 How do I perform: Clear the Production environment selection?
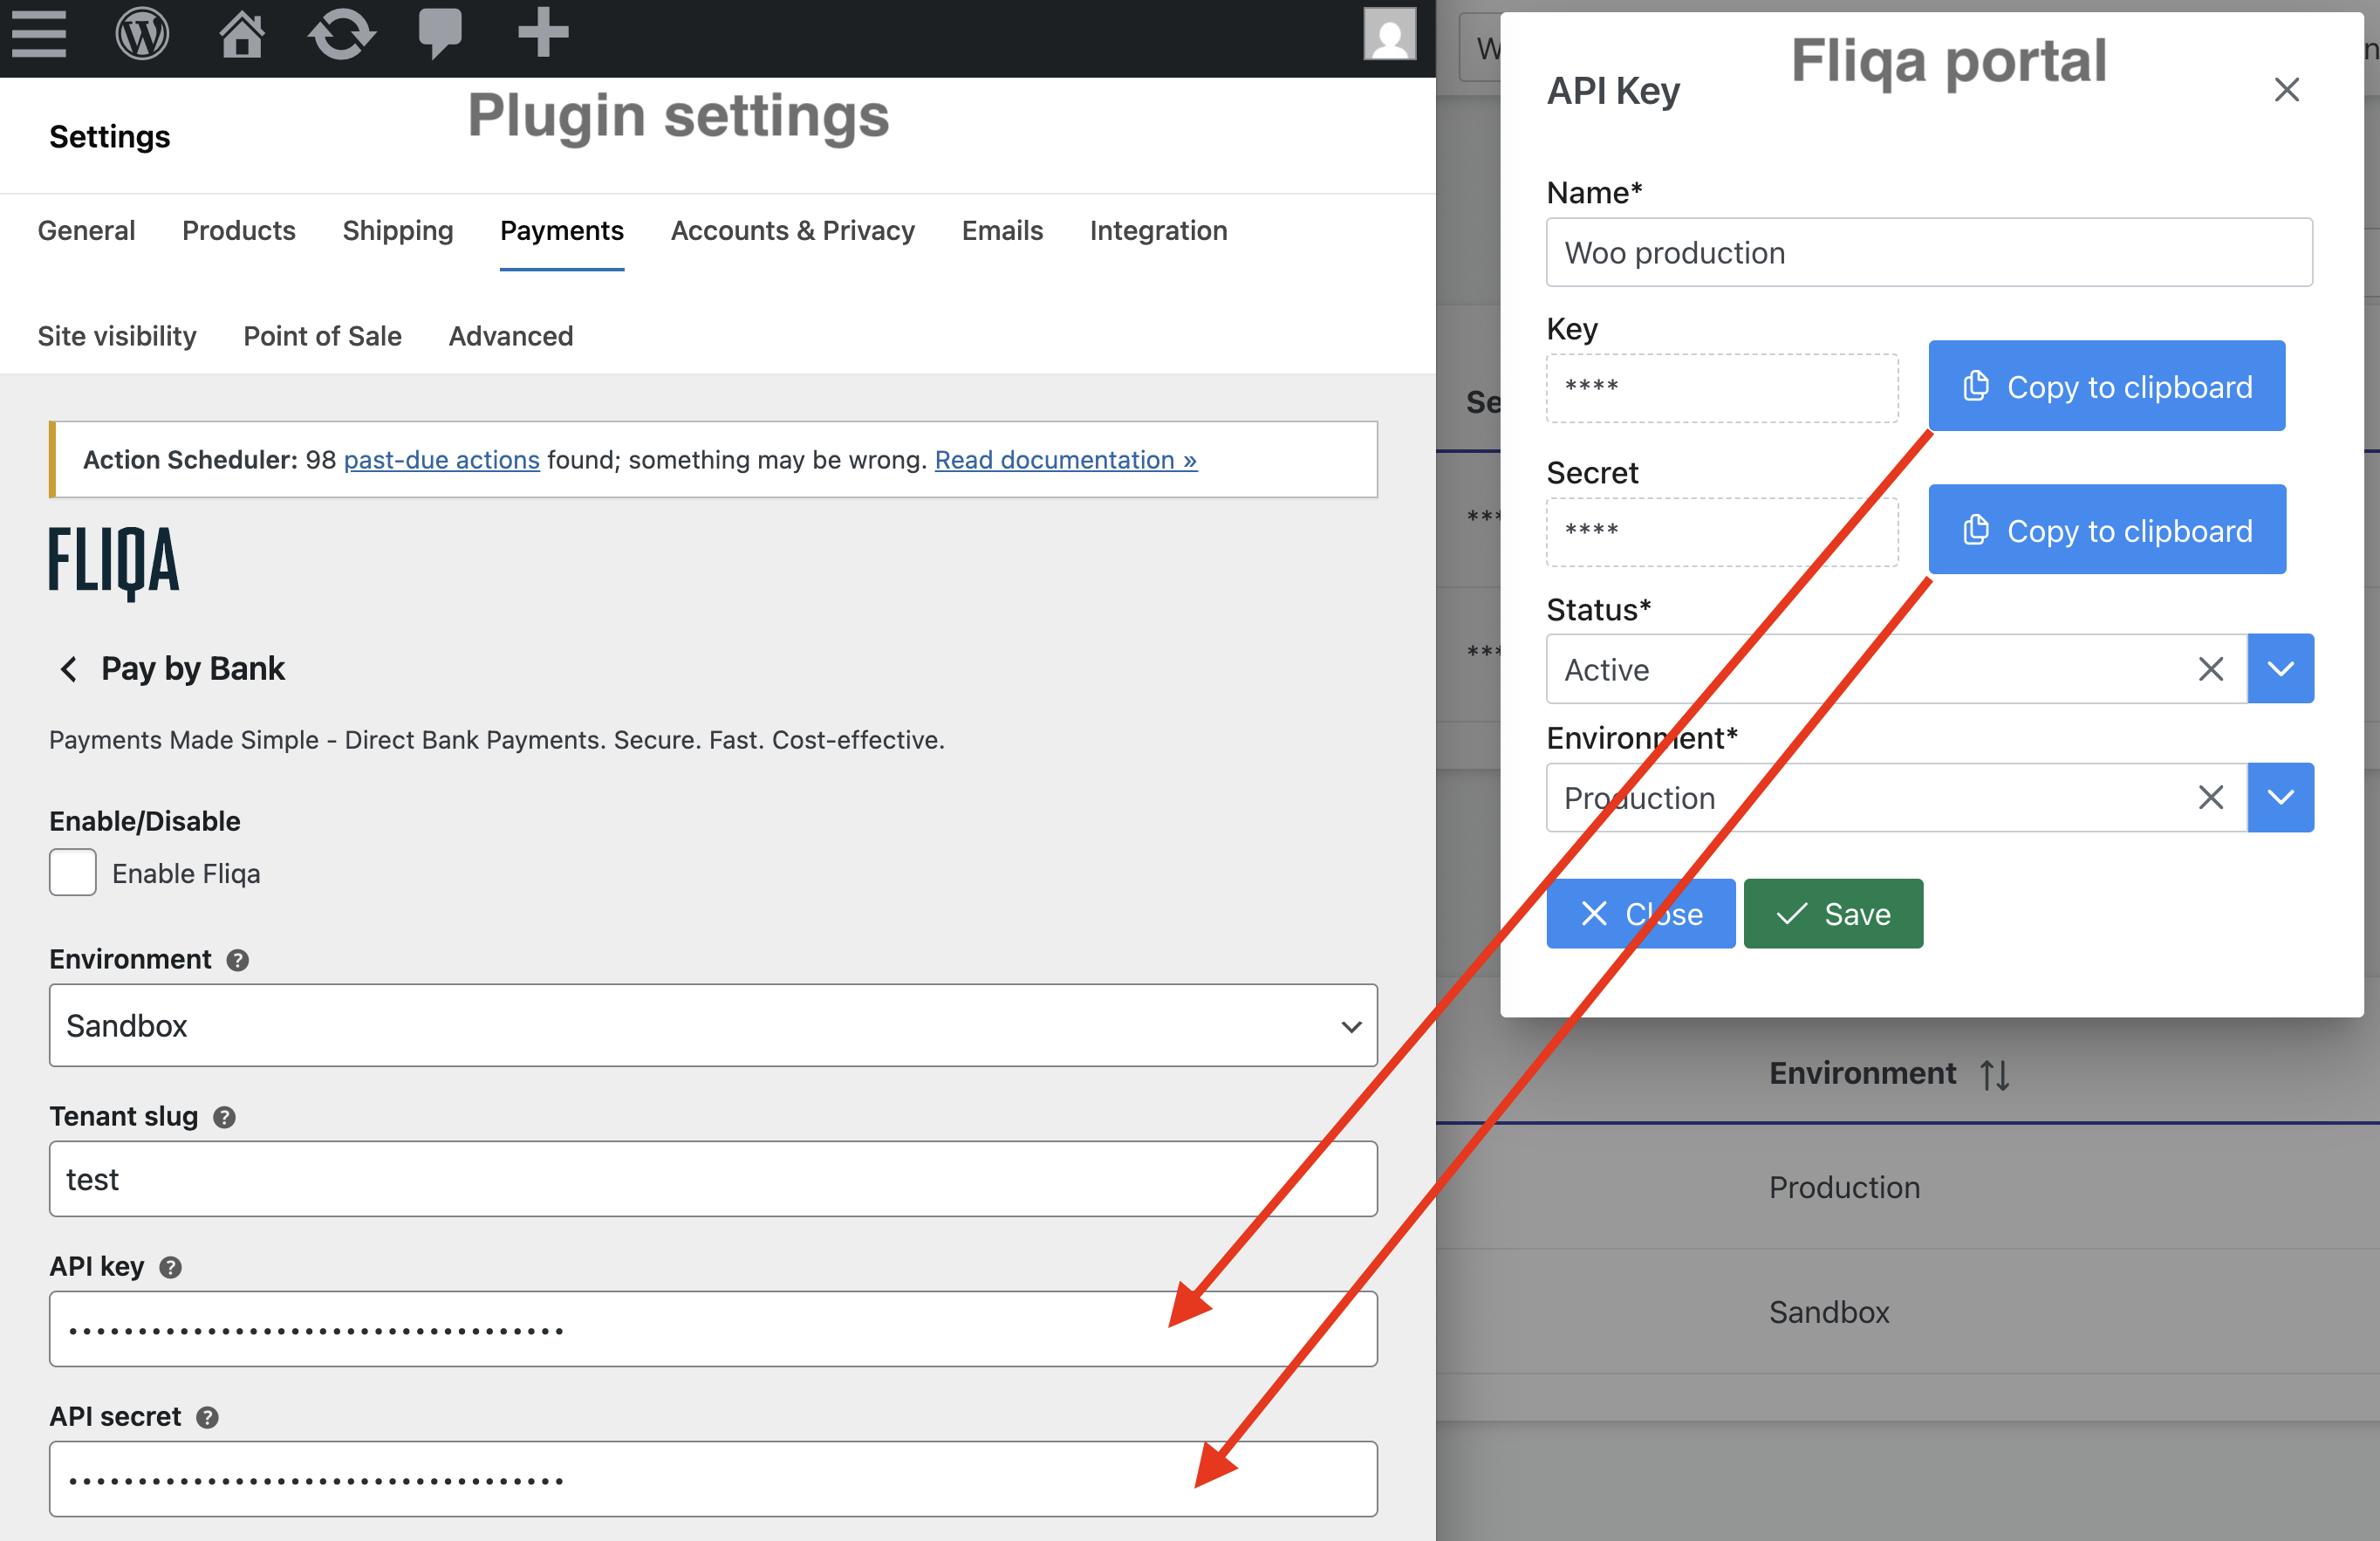(x=2210, y=798)
